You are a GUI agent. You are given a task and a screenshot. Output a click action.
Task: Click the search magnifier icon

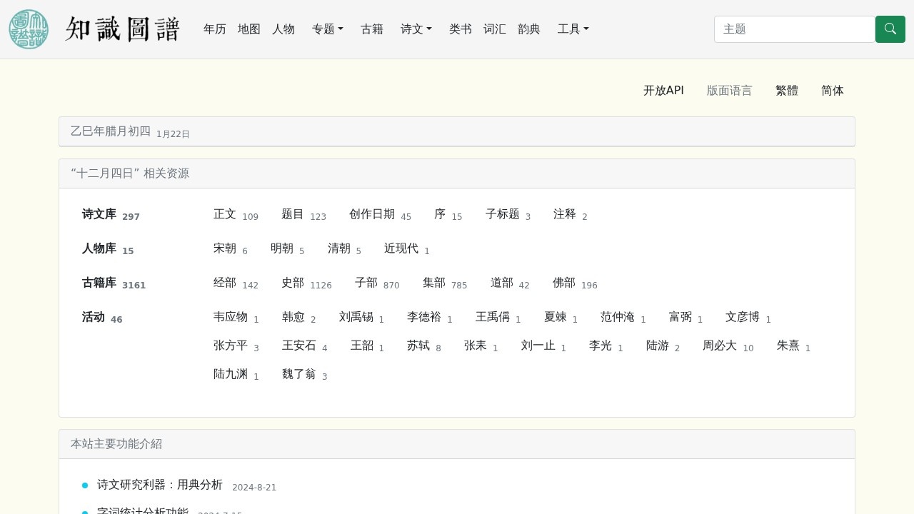pos(890,29)
